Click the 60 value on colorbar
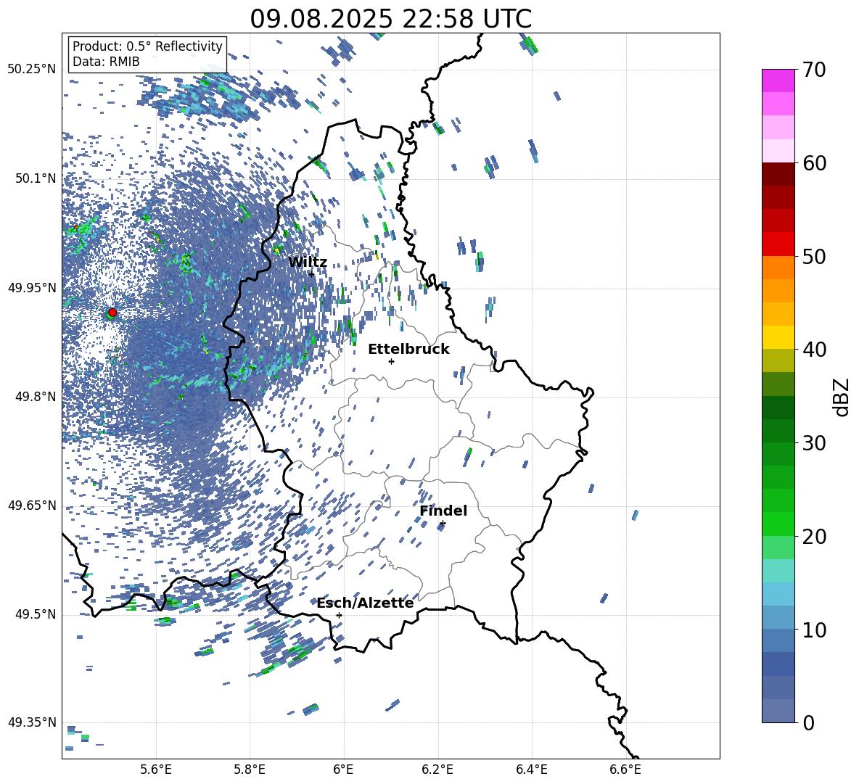Screen dimensions: 859x784 [x=814, y=163]
